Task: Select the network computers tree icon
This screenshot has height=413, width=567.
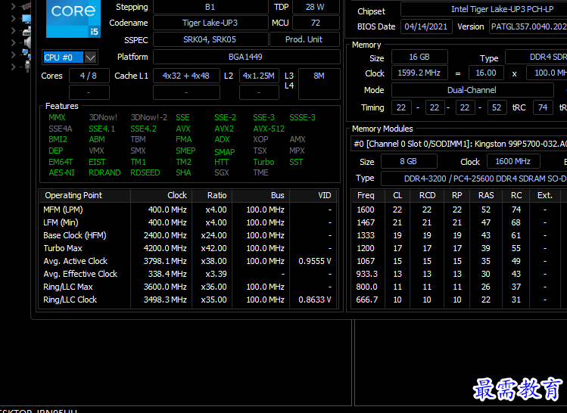Action: pyautogui.click(x=26, y=54)
